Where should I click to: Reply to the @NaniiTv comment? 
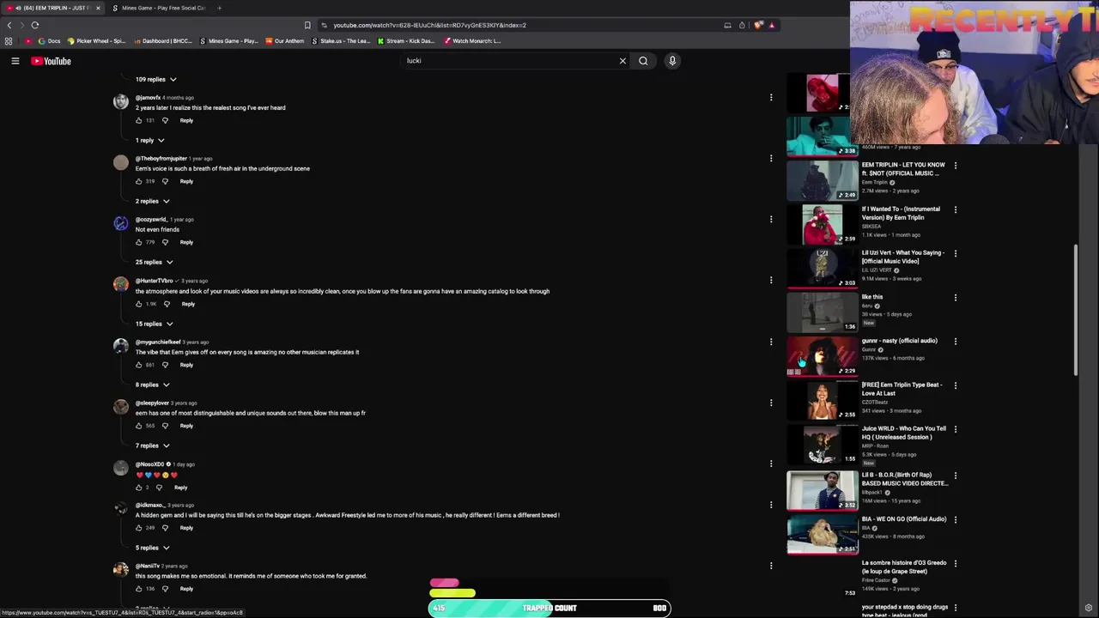pos(186,589)
